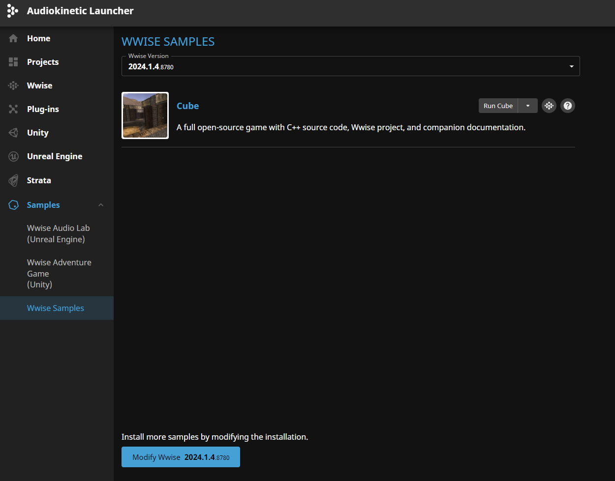
Task: Click Modify Wwise 2024.1.4.8780 button
Action: pos(181,457)
